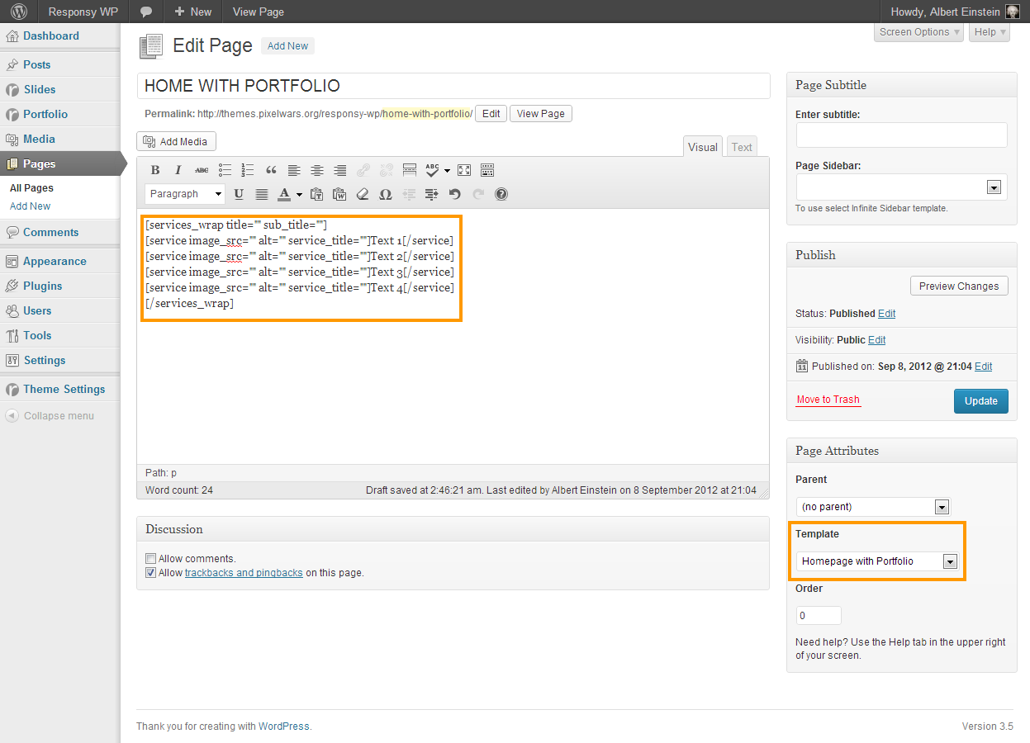Open Portfolio in the admin sidebar

point(45,114)
